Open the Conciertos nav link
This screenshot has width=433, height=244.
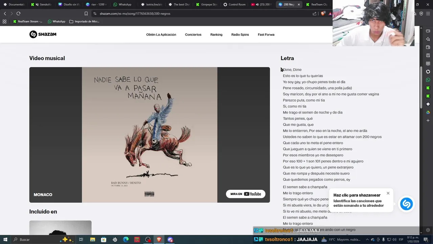pos(193,35)
